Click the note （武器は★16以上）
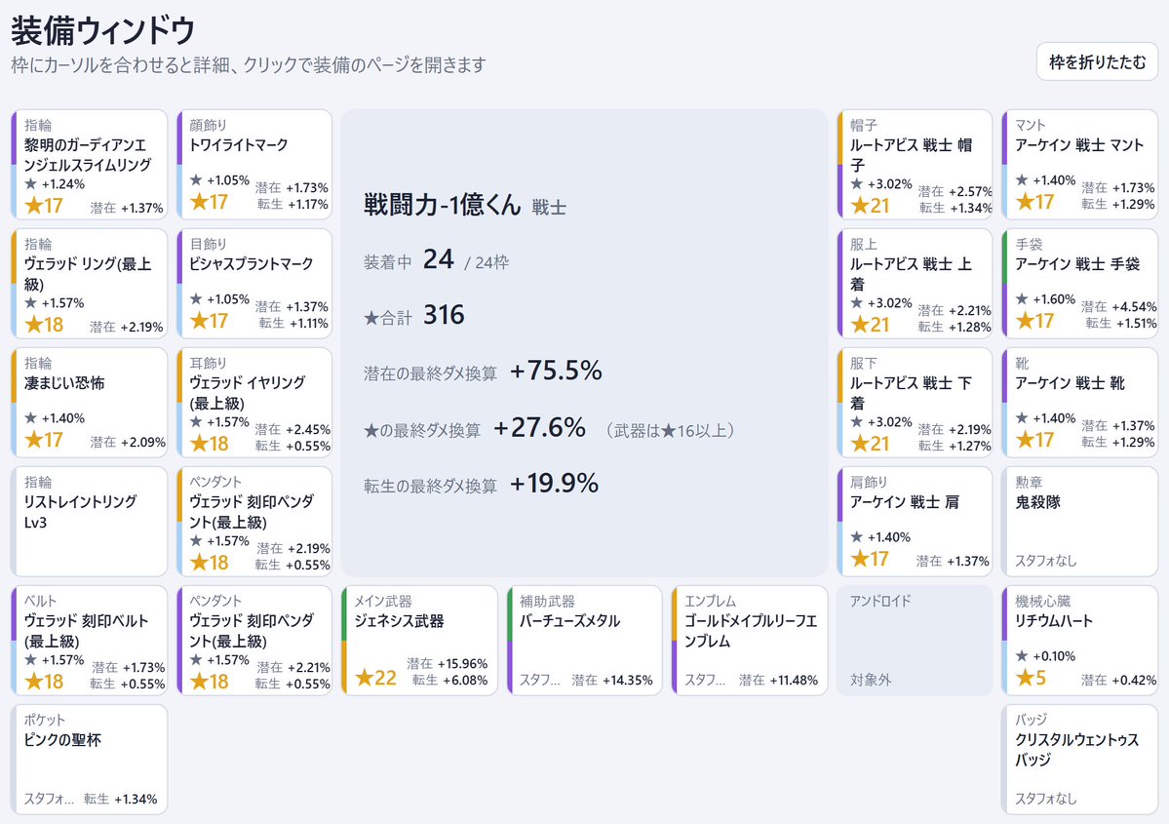This screenshot has height=824, width=1169. (x=671, y=430)
